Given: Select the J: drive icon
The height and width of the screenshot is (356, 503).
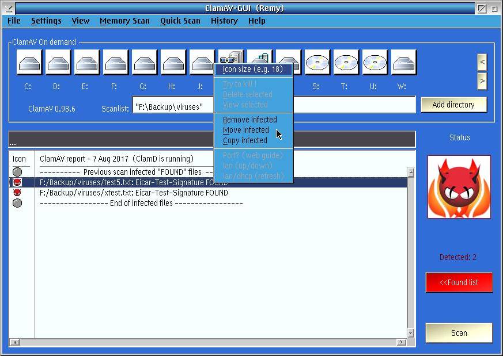Looking at the screenshot, I should [x=202, y=63].
